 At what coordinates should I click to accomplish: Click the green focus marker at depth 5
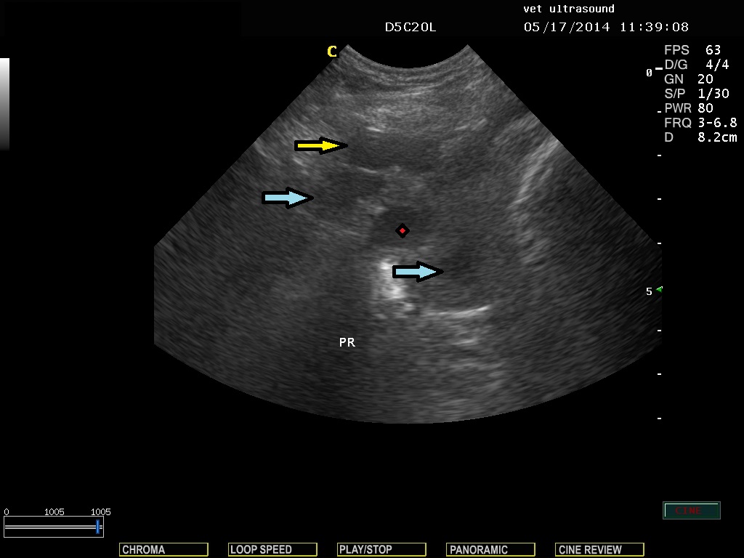[x=658, y=290]
